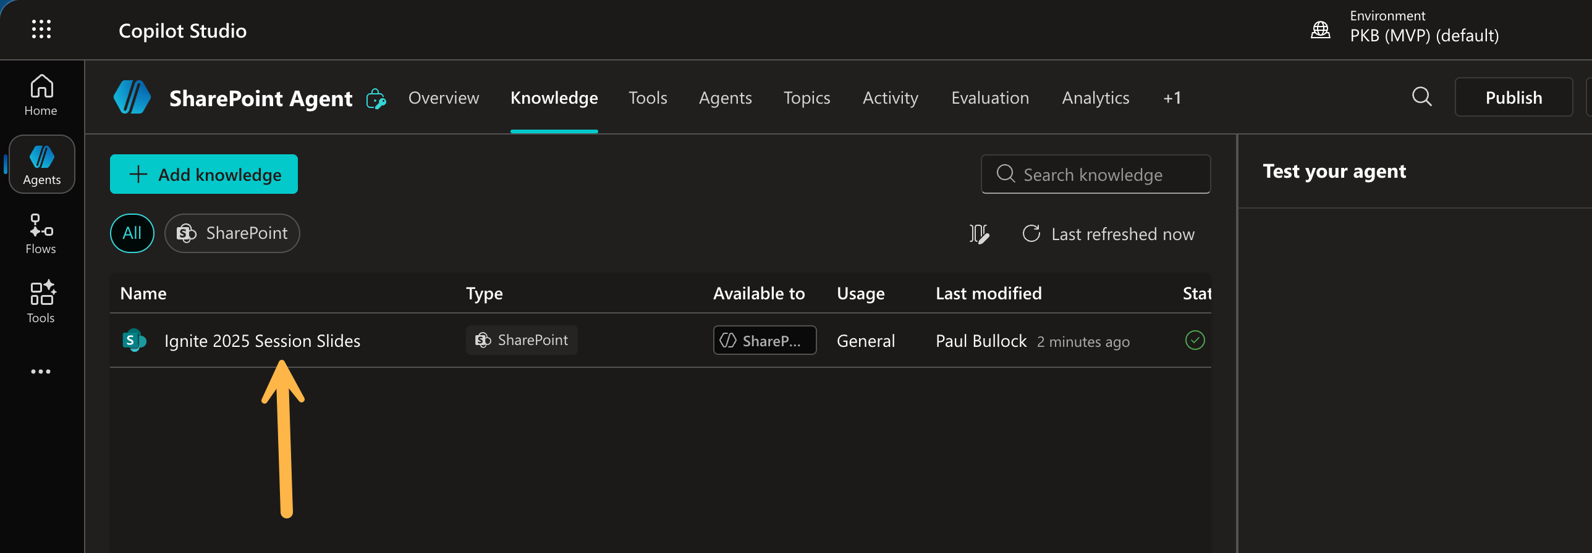Click the search magnifier beside Publish
This screenshot has height=553, width=1592.
click(1421, 96)
